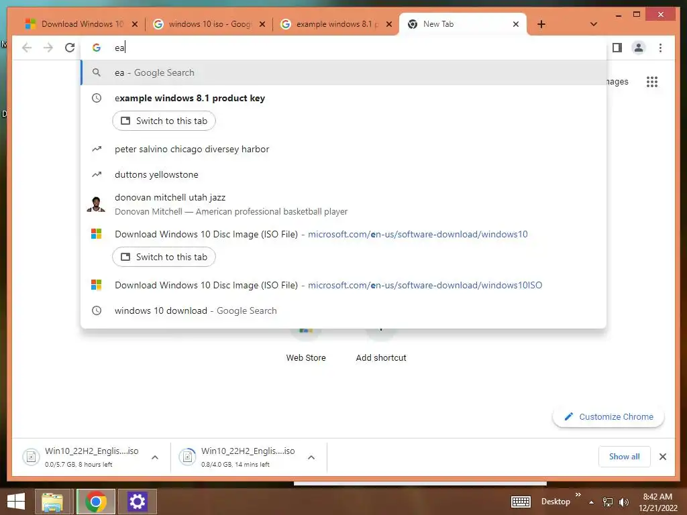Go back to previous page
687x515 pixels.
tap(27, 48)
